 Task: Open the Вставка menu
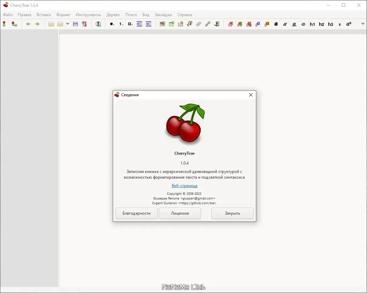43,15
